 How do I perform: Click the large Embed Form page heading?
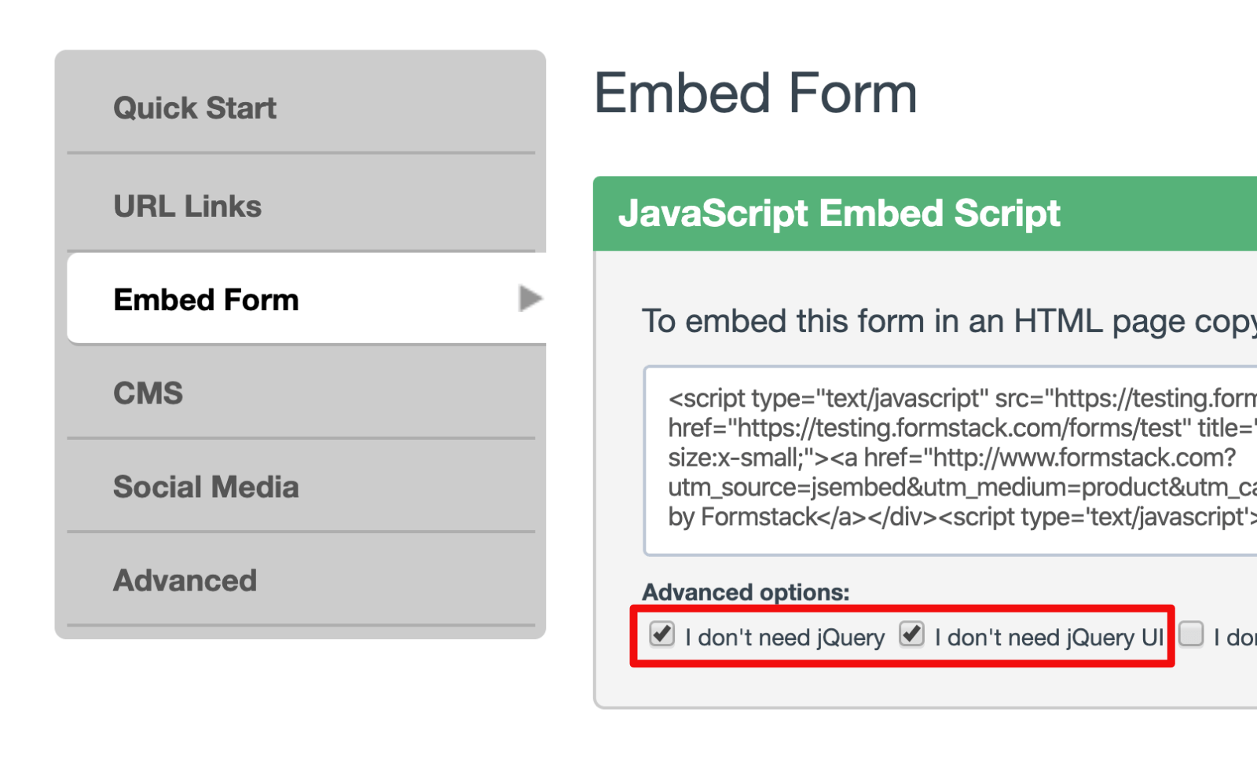[755, 93]
